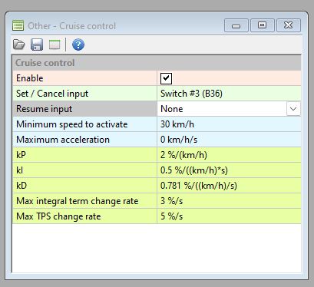Click the 3 %/s integral term change value
314x287 pixels.
[x=229, y=201]
